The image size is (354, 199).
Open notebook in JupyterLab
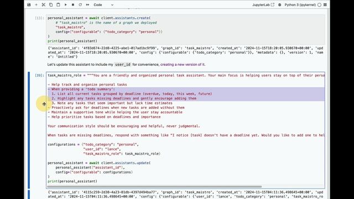[263, 5]
